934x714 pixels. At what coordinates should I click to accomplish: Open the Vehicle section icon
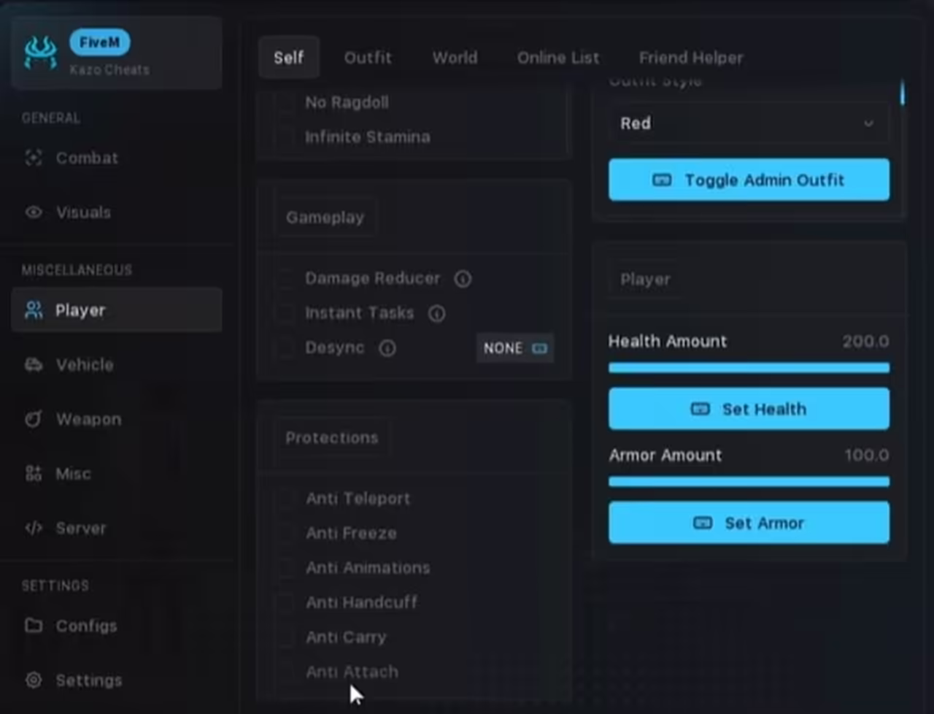tap(32, 364)
